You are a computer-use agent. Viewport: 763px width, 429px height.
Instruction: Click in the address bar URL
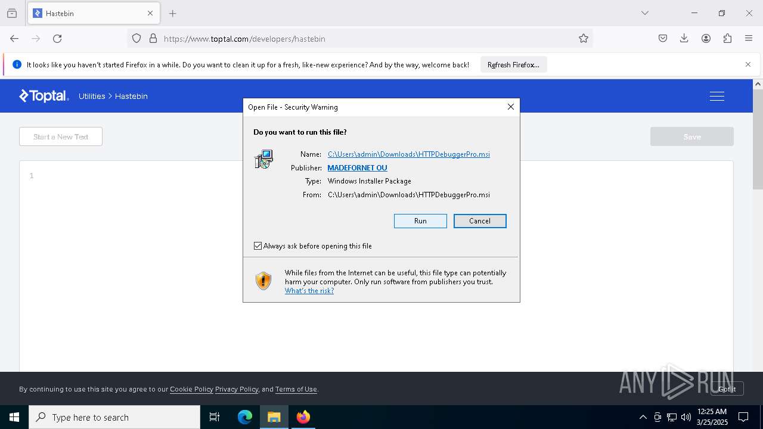coord(244,39)
